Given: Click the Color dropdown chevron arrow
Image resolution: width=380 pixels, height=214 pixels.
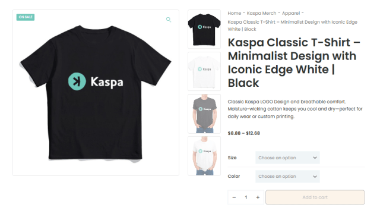Looking at the screenshot, I should pyautogui.click(x=315, y=177).
